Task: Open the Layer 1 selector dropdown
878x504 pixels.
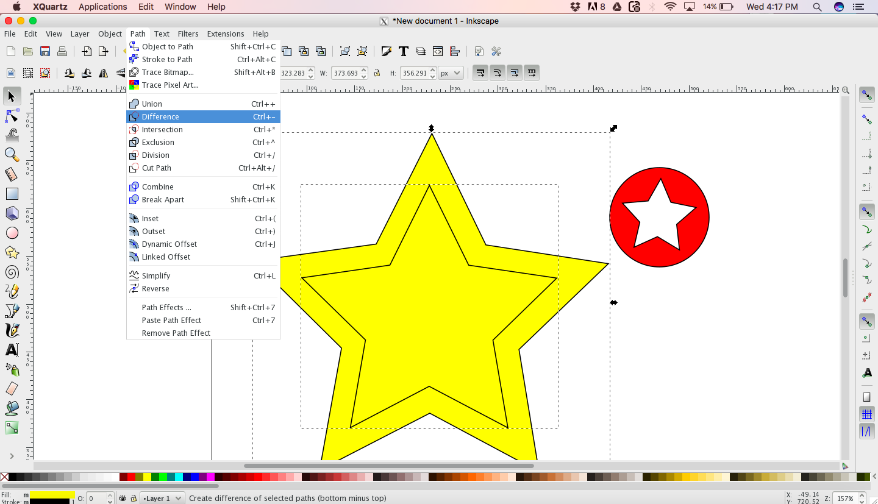Action: click(x=162, y=498)
